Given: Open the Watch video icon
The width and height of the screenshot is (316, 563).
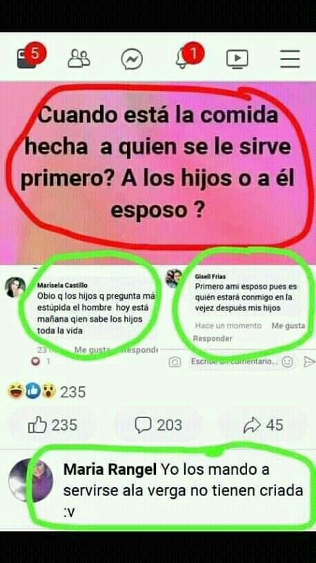Looking at the screenshot, I should (x=237, y=59).
